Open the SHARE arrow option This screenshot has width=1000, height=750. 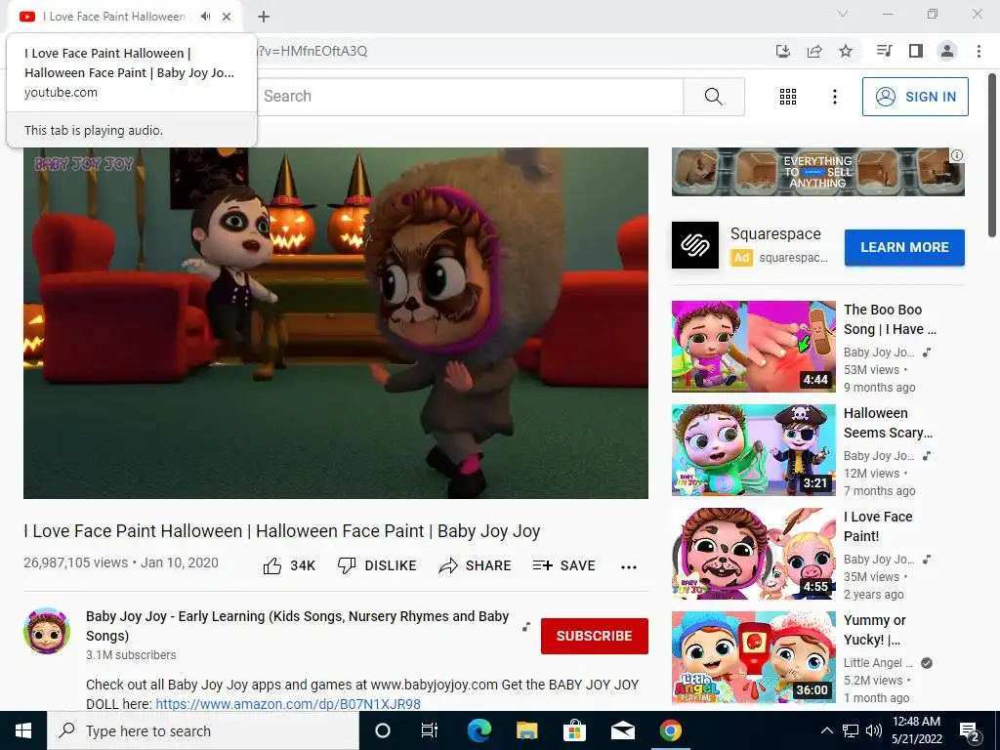tap(476, 565)
